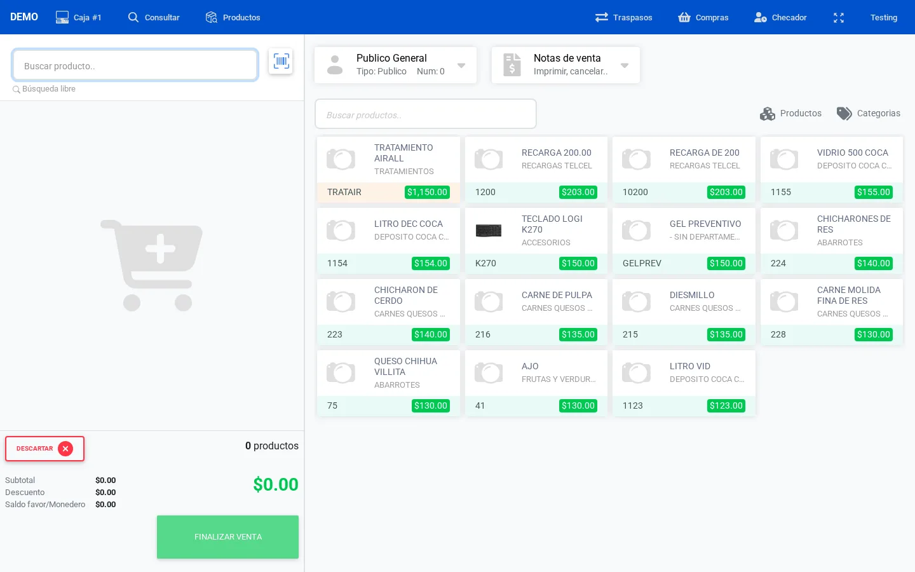Click the RECARGAS TELCEL label under RECARGA 200.00
The width and height of the screenshot is (915, 572).
click(x=557, y=166)
